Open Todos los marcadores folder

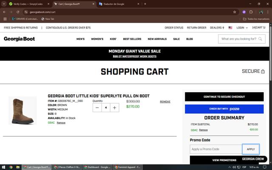[x=256, y=19]
